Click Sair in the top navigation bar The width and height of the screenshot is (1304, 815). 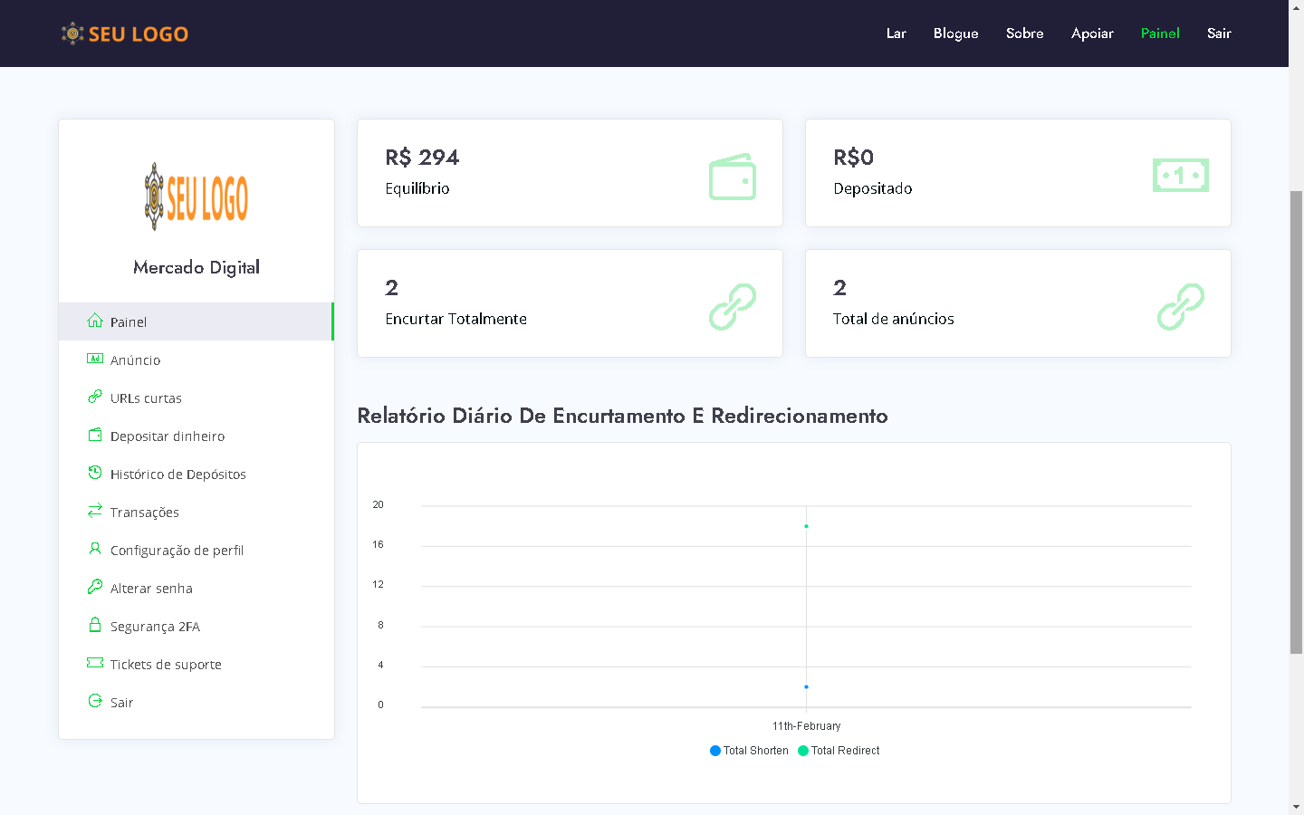(x=1219, y=34)
